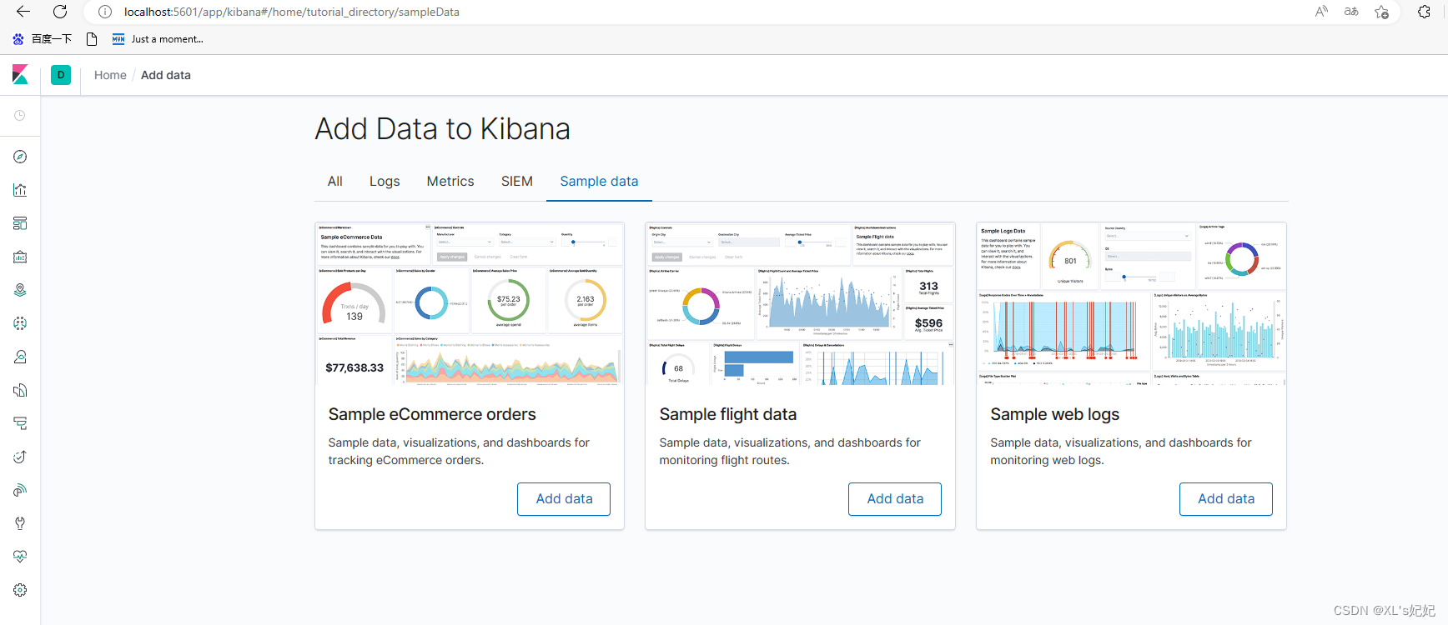This screenshot has height=625, width=1448.
Task: Click 'Sample web logs' title
Action: click(1055, 414)
